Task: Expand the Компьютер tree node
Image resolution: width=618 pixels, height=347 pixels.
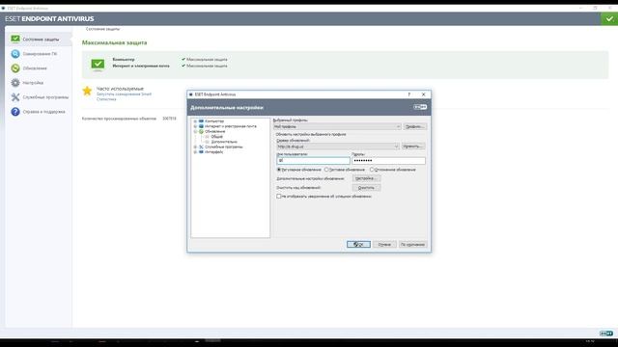Action: (195, 121)
